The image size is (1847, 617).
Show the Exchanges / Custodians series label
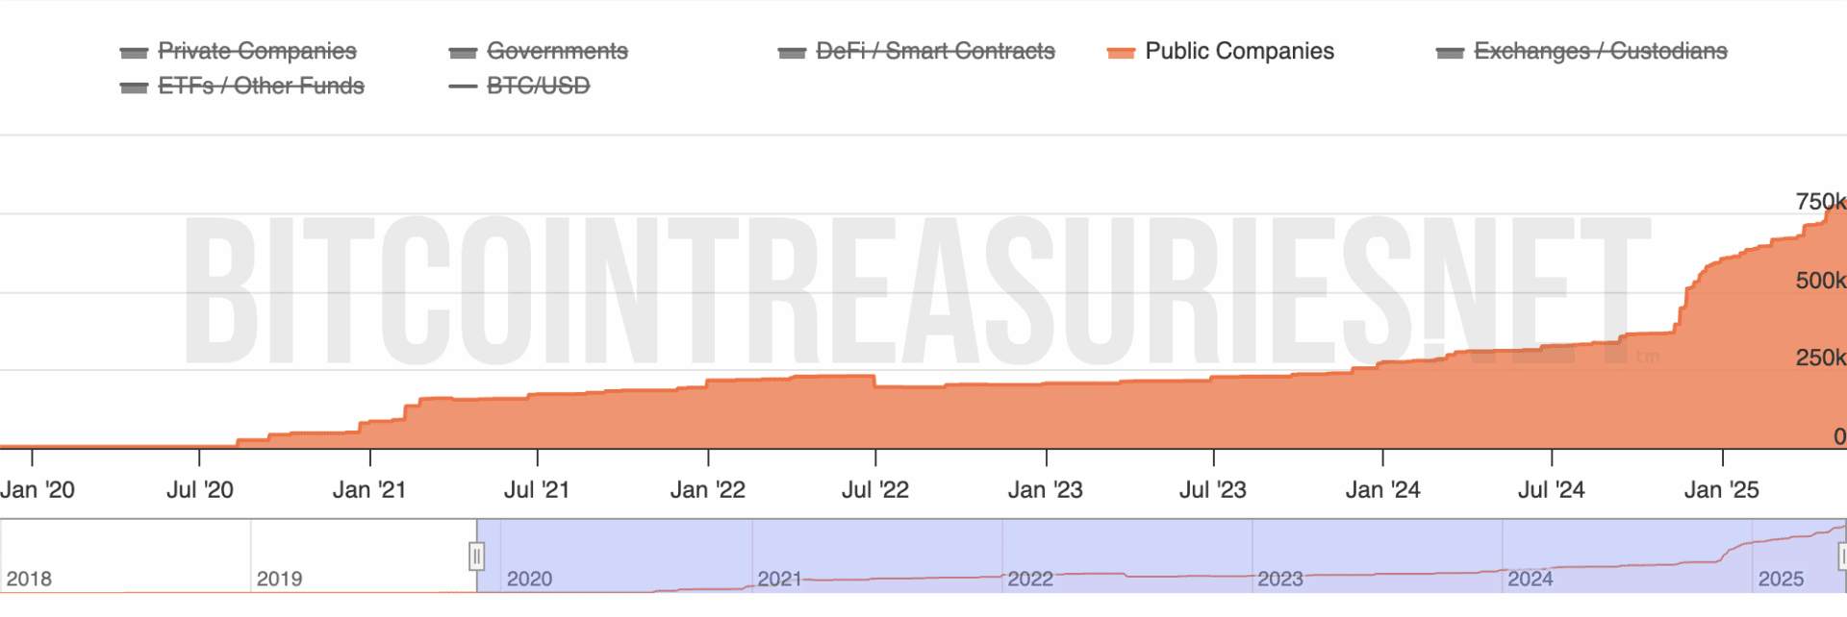tap(1600, 51)
